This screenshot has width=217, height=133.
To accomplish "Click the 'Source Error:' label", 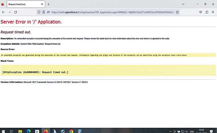I will coord(8,49).
